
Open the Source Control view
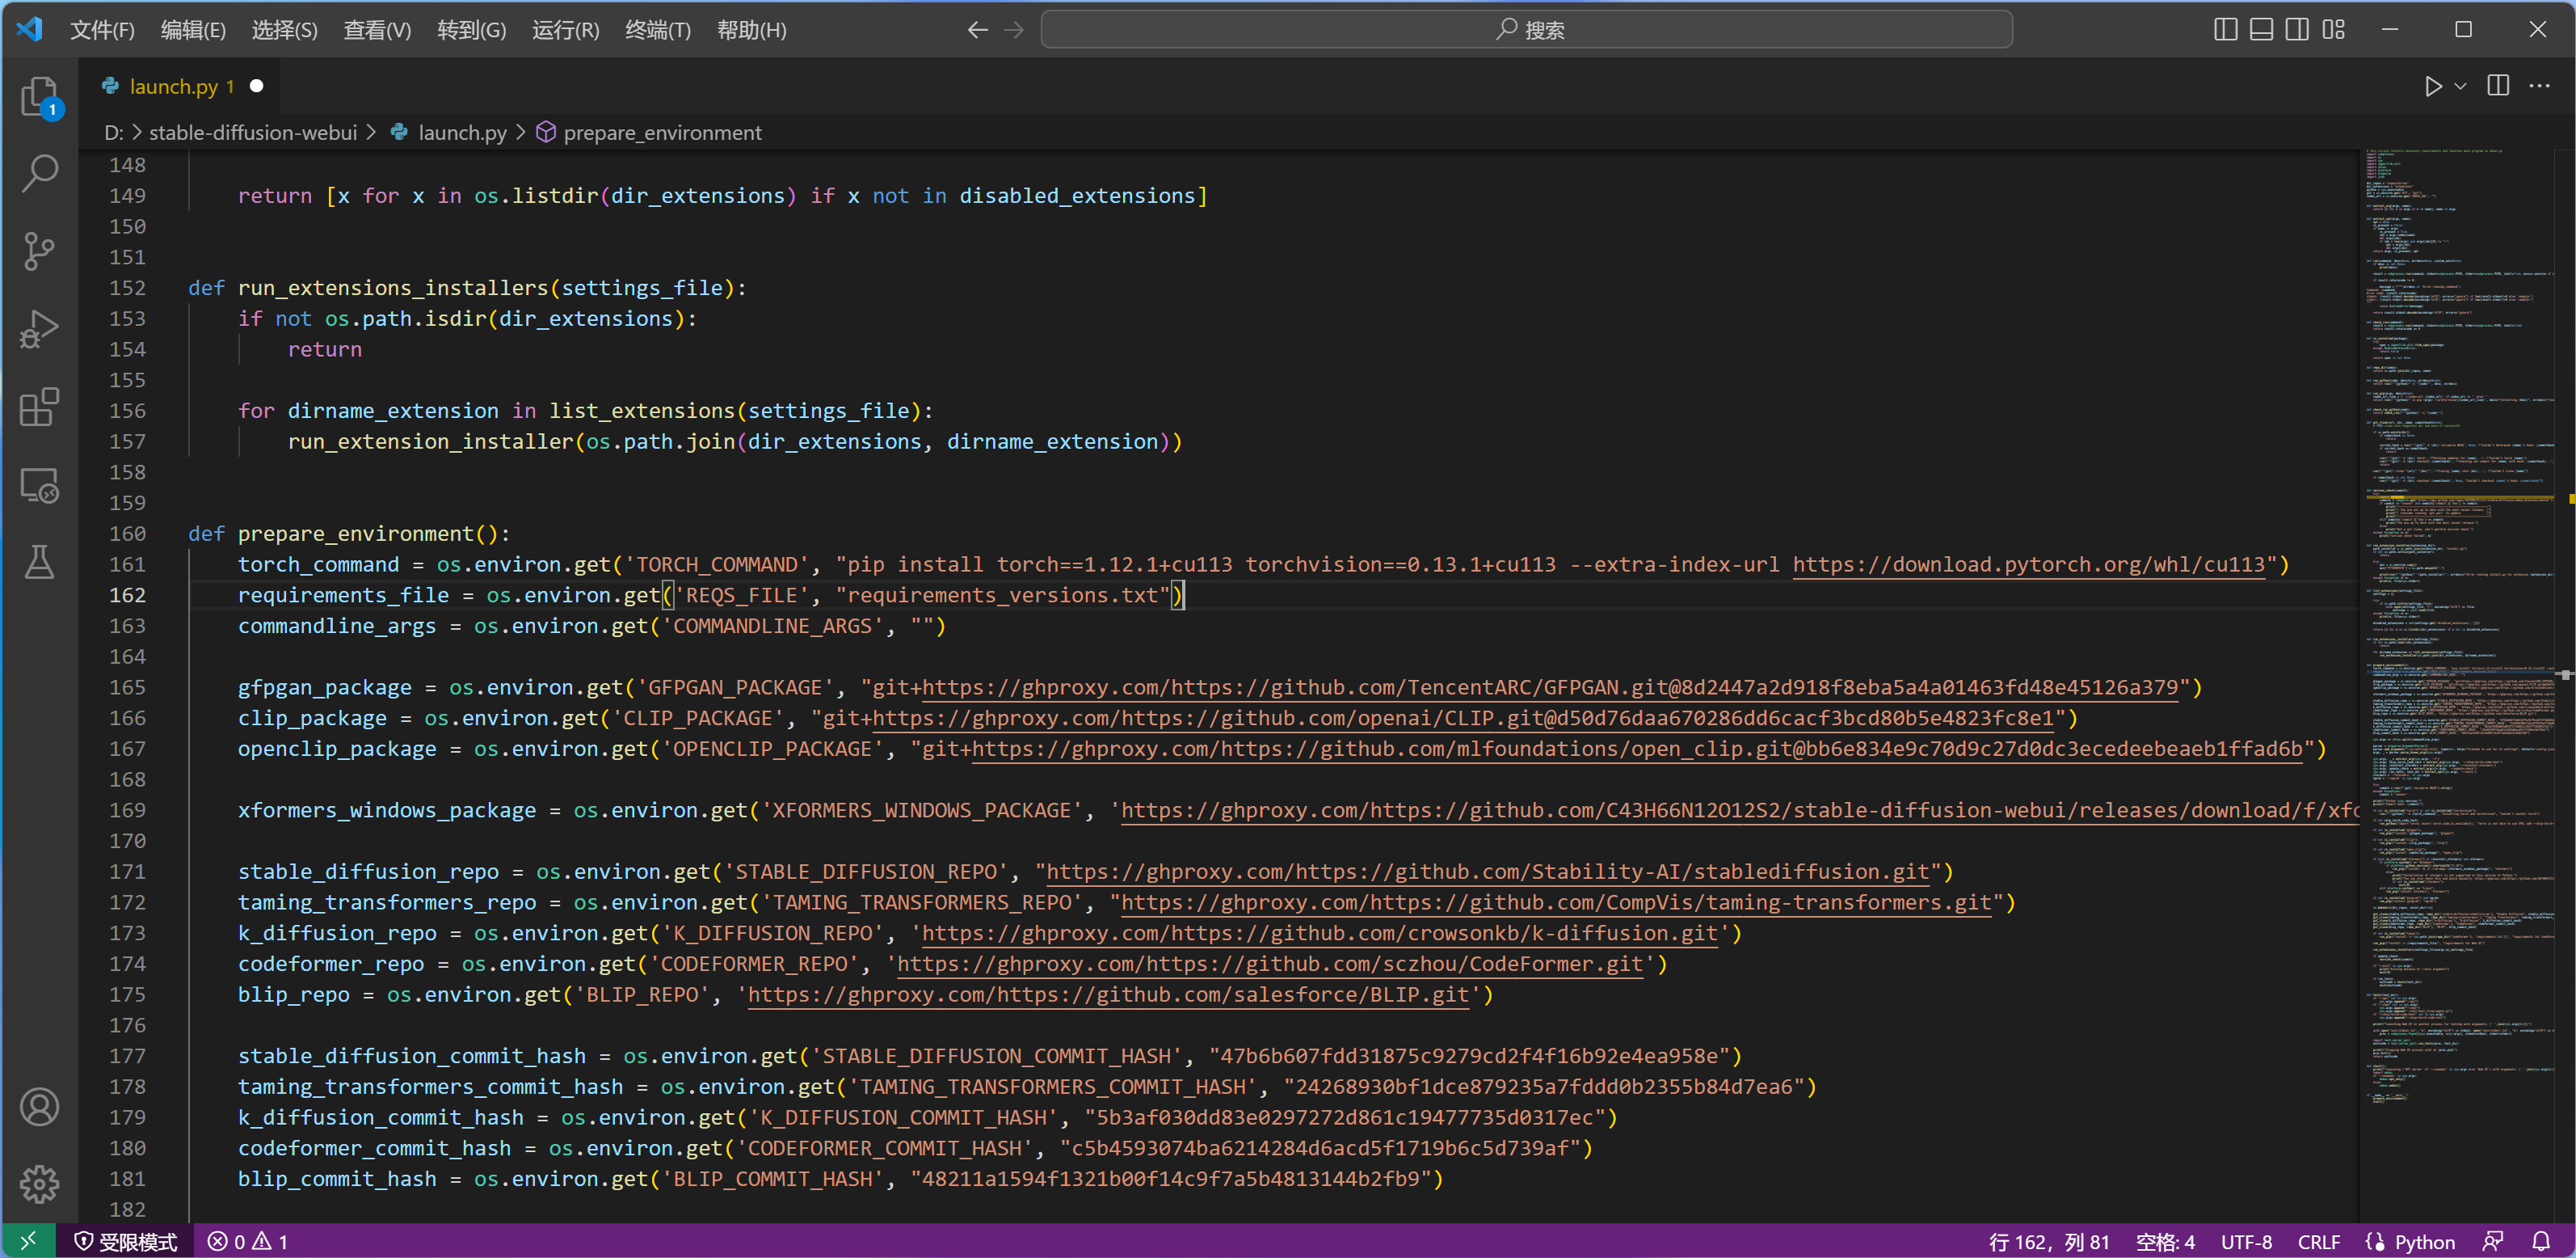click(x=40, y=251)
